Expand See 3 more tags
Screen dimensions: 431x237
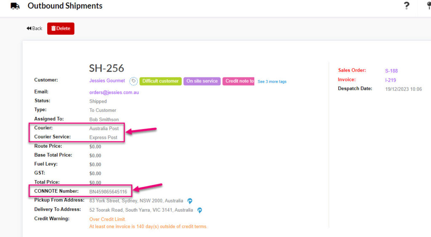point(272,82)
